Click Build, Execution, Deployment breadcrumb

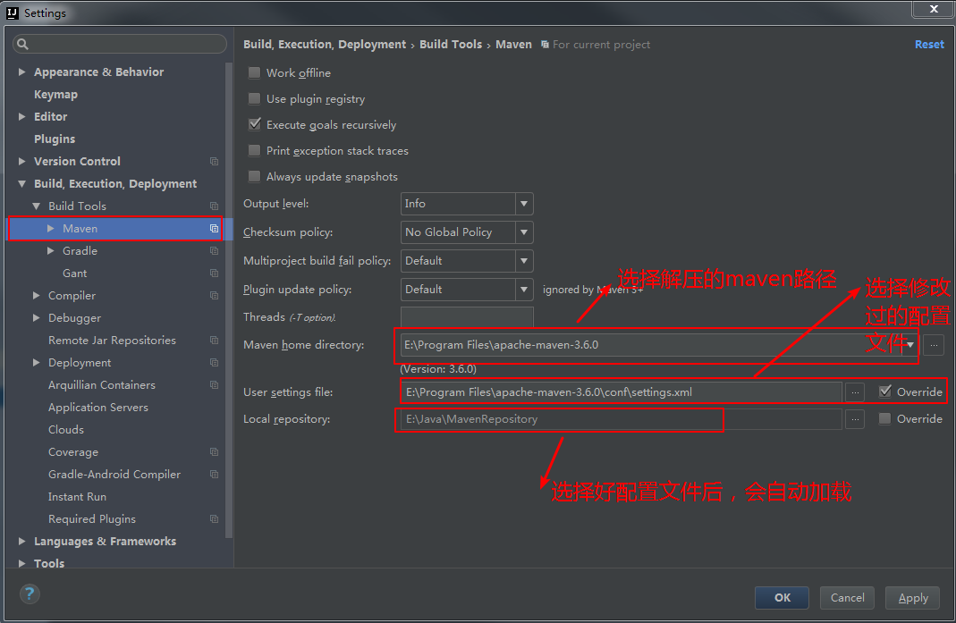point(325,45)
